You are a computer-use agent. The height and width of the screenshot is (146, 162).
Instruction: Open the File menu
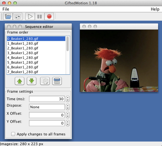pyautogui.click(x=6, y=9)
